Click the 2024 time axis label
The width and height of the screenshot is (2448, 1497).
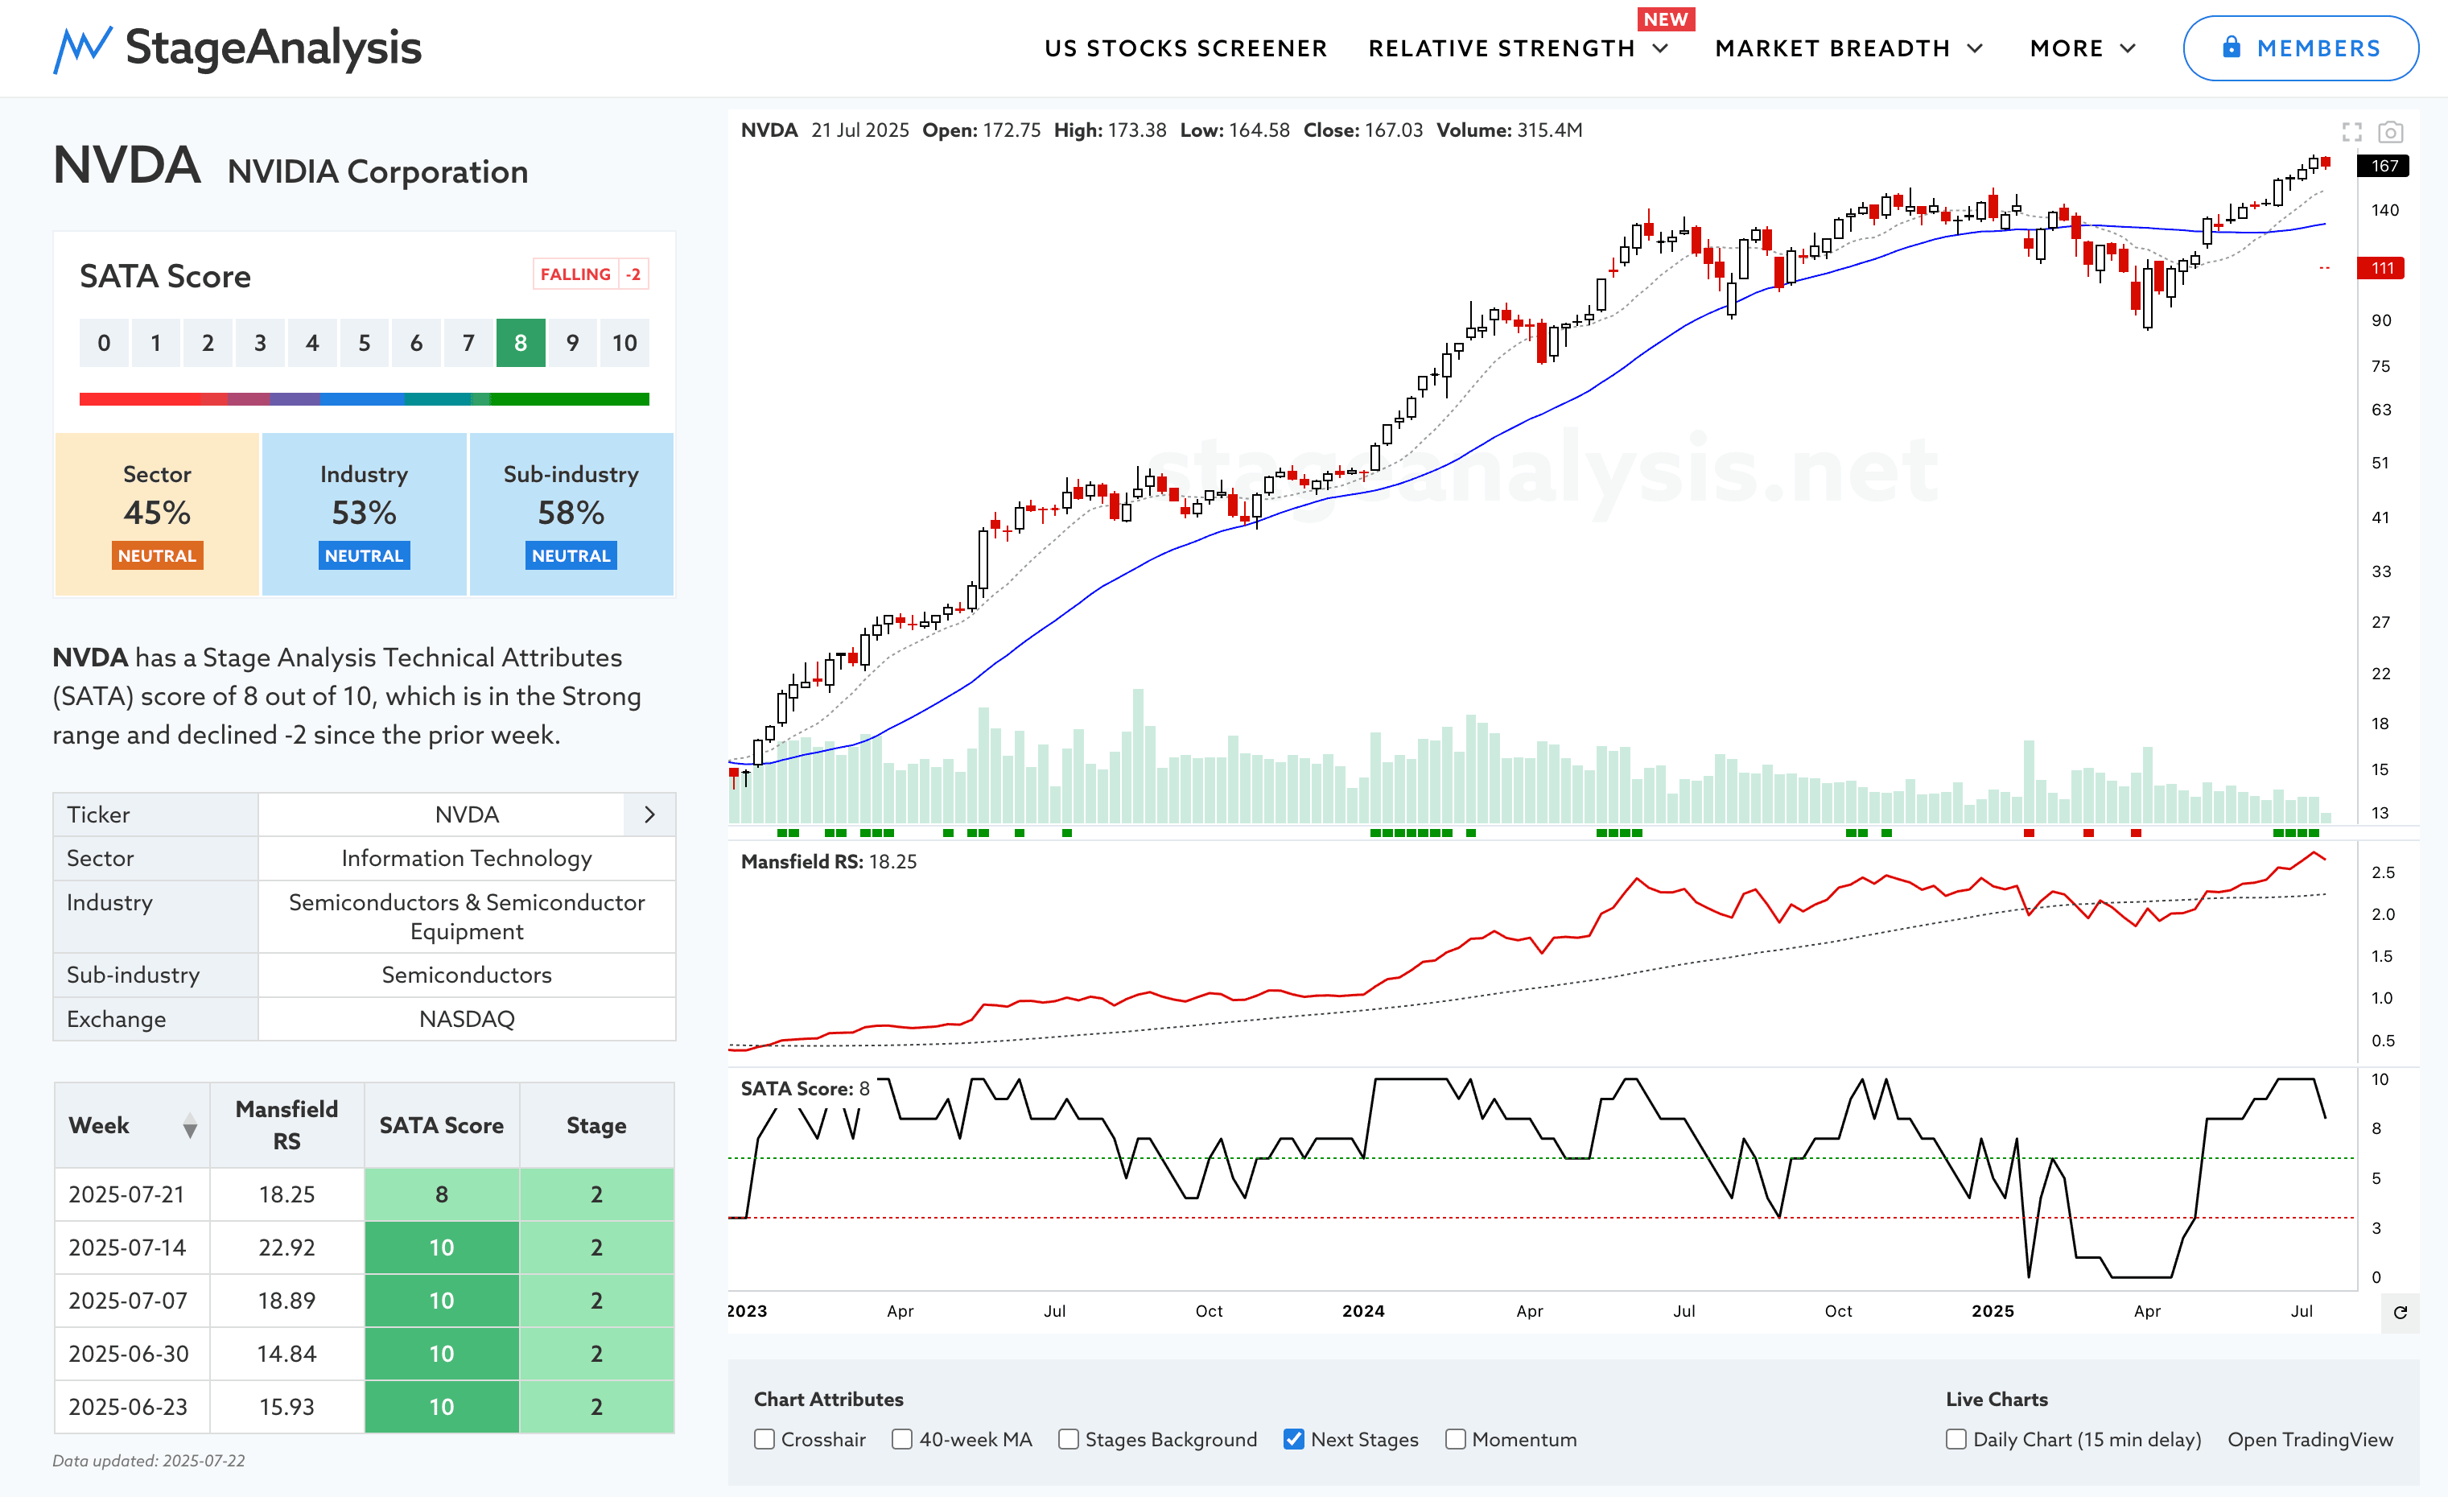click(1363, 1311)
